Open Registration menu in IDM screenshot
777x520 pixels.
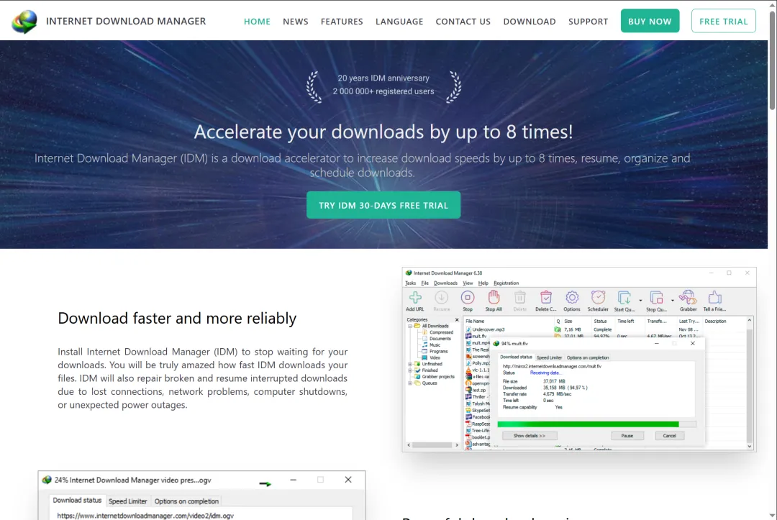click(506, 283)
